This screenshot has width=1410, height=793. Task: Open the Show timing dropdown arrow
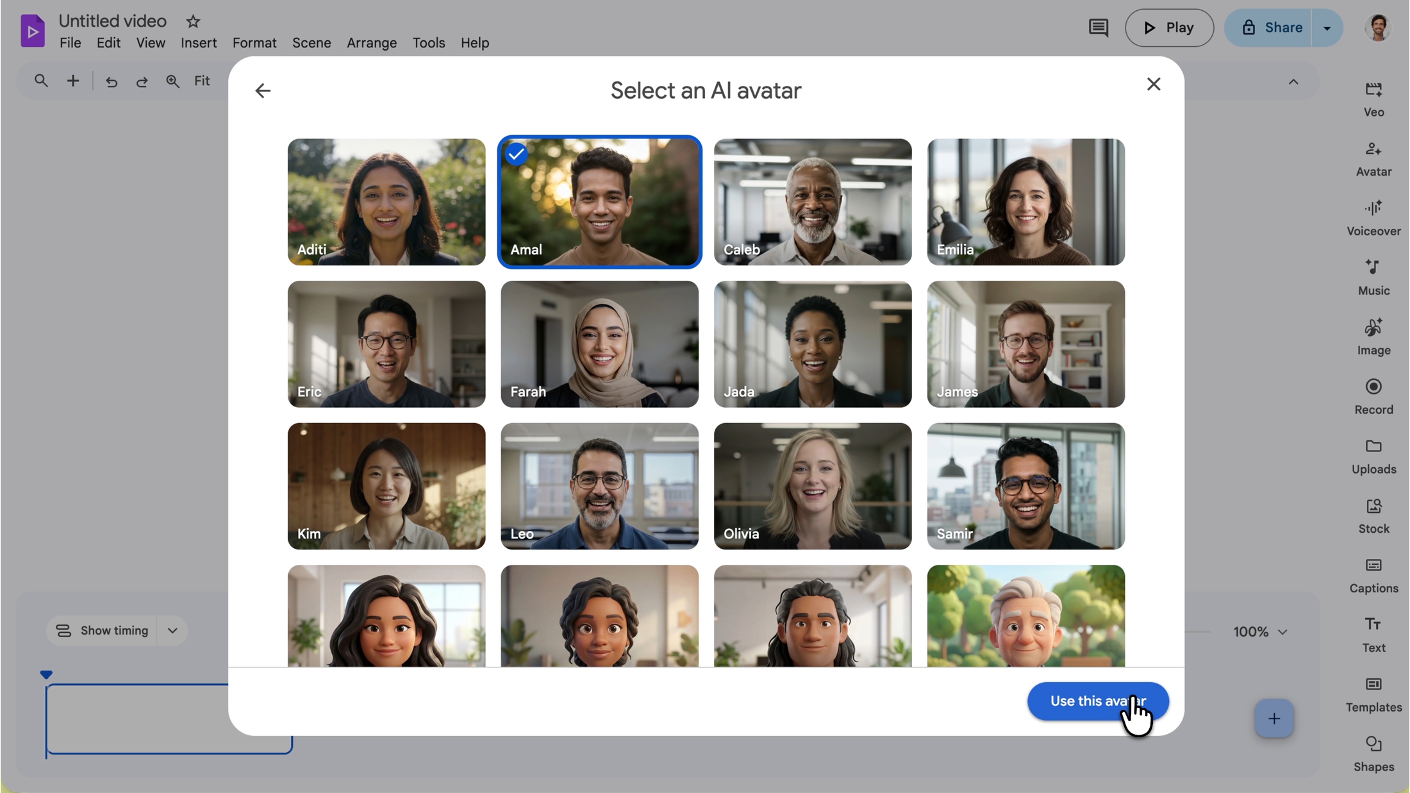[x=172, y=631]
